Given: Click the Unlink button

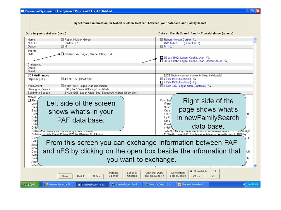Looking at the screenshot, I should [x=81, y=176].
